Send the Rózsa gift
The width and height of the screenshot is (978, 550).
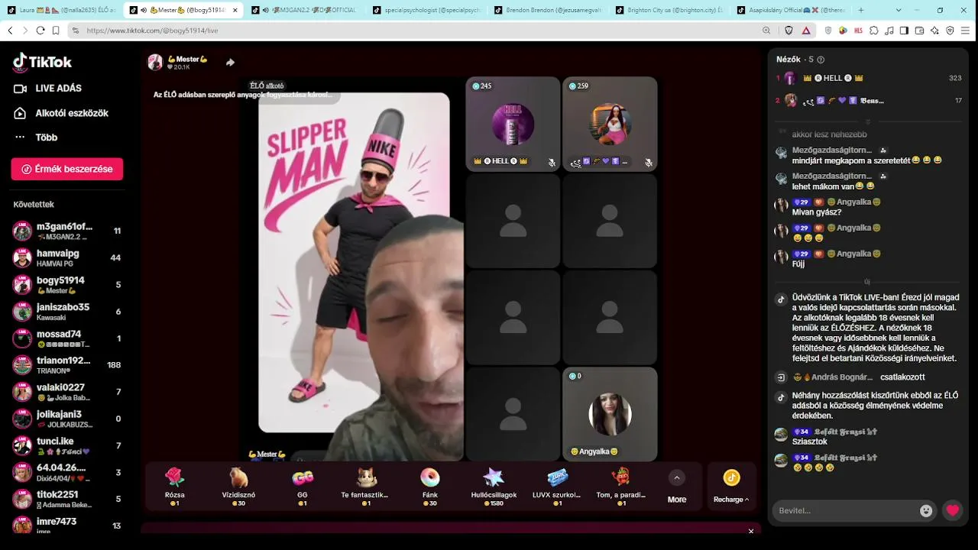tap(175, 487)
